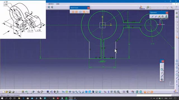Open the Formula f(x) tool
Screen dimensions: 179x100
39,92
